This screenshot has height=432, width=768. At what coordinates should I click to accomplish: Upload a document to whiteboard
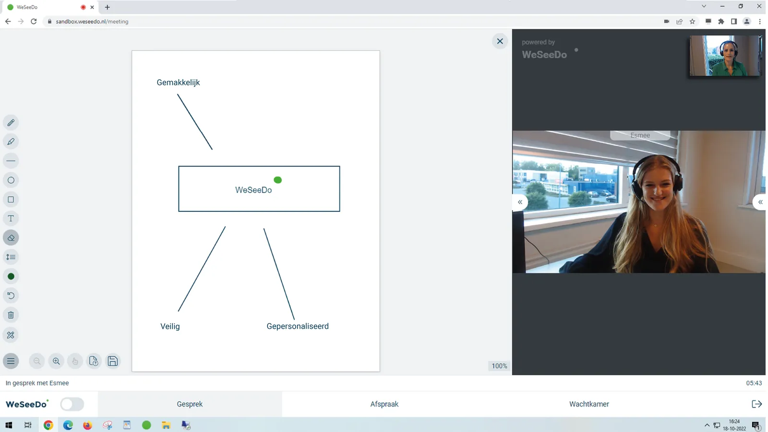coord(94,361)
